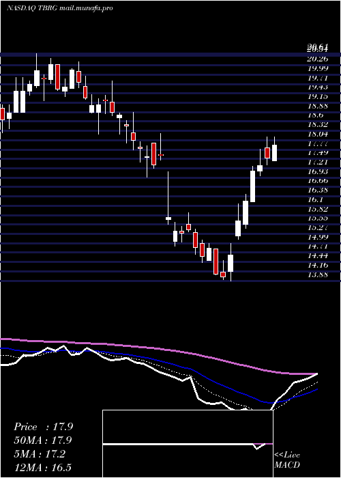Pick the 18.88 price axis label
The image size is (341, 478).
(x=318, y=106)
